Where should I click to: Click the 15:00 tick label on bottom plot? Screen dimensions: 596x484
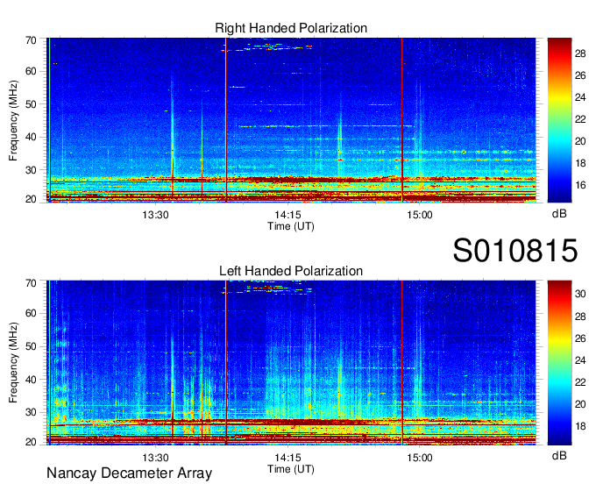click(420, 458)
